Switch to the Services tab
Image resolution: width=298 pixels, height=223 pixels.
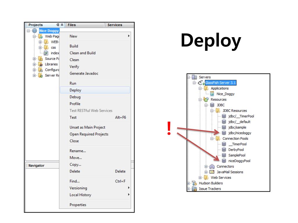tap(119, 25)
